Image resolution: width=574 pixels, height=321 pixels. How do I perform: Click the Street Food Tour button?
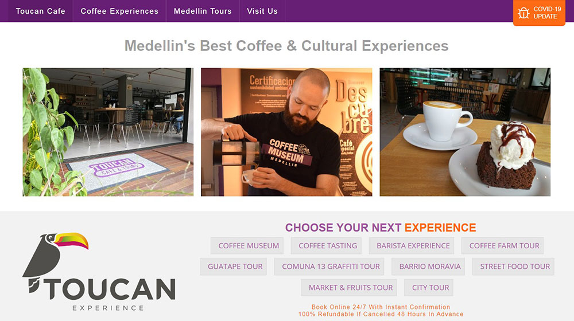515,267
